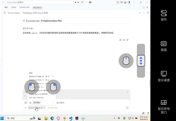Show hidden system tray icons chevron
176x121 pixels.
click(x=114, y=118)
